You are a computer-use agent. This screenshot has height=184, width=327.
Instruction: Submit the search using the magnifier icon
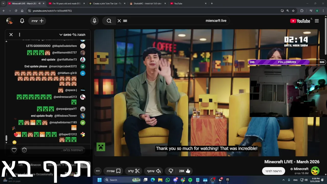click(109, 21)
